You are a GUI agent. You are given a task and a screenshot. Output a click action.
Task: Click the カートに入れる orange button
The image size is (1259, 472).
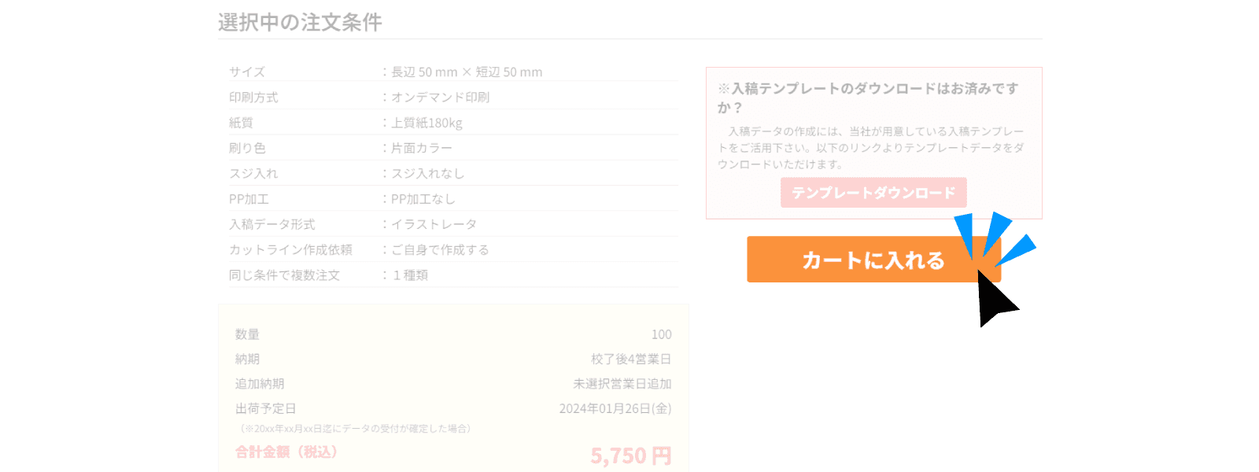pyautogui.click(x=872, y=259)
